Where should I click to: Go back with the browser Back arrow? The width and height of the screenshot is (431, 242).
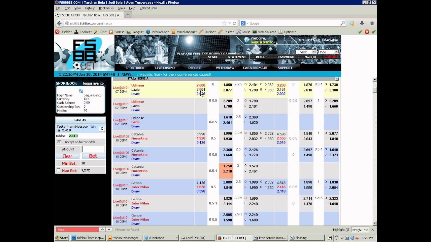click(59, 23)
